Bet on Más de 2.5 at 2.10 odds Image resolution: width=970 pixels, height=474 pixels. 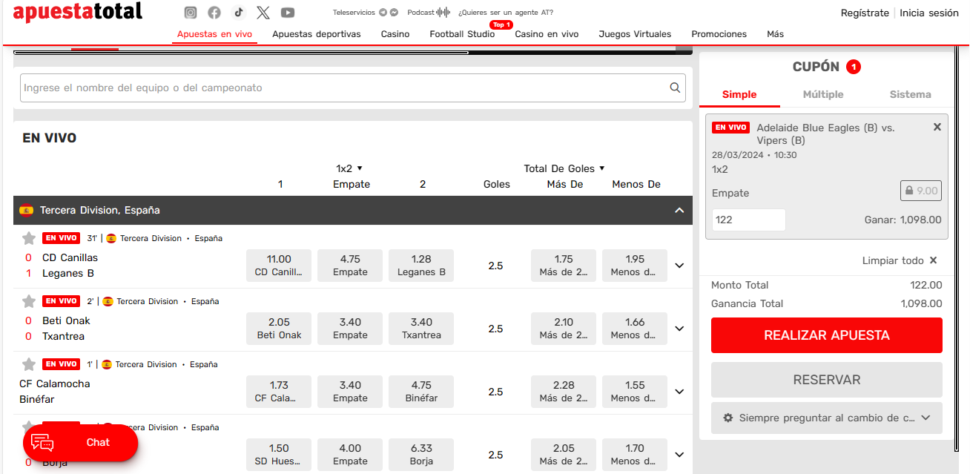pyautogui.click(x=564, y=329)
